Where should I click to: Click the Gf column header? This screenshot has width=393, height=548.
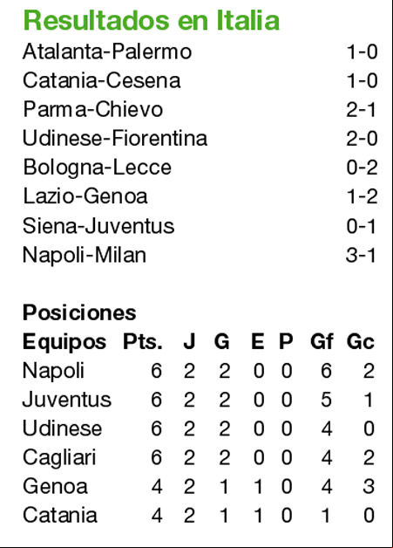coord(322,341)
